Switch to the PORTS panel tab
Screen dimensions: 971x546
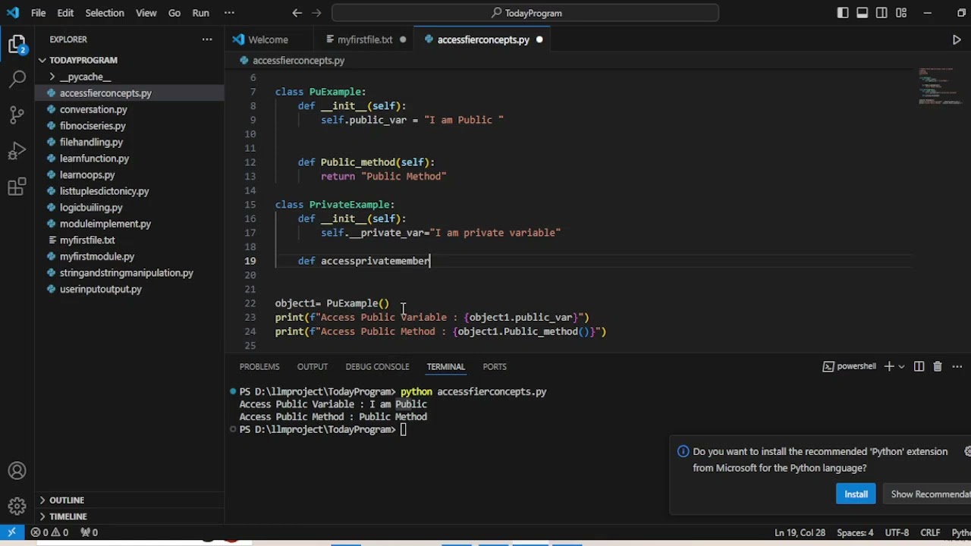[x=495, y=366]
